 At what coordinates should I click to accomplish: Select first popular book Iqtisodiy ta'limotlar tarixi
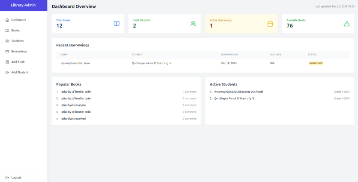click(x=75, y=91)
